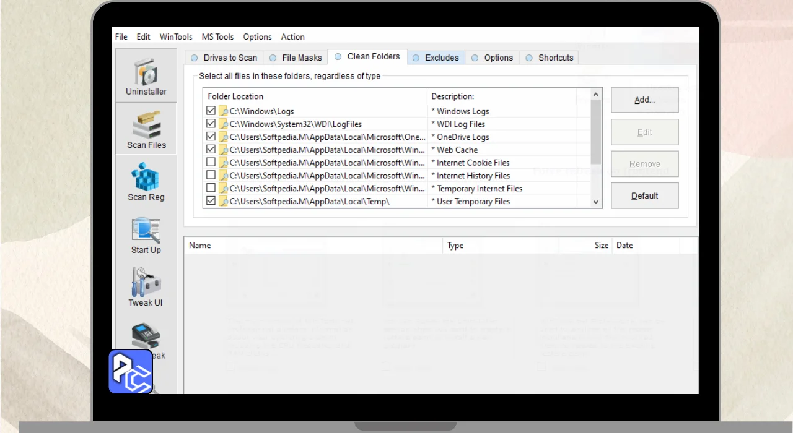Click the folder list scrollbar down arrow
This screenshot has height=433, width=793.
point(596,202)
